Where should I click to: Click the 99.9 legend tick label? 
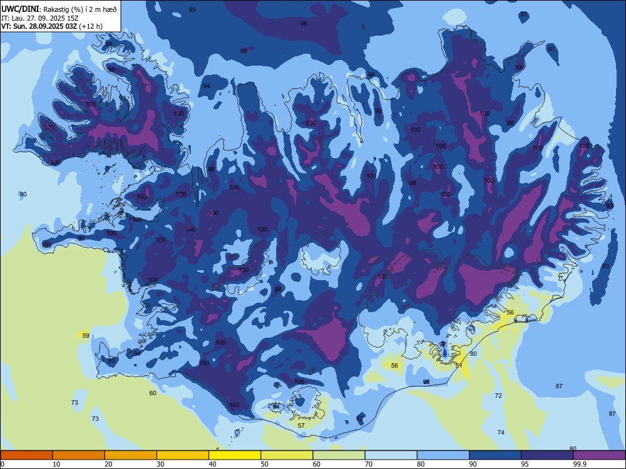(579, 464)
